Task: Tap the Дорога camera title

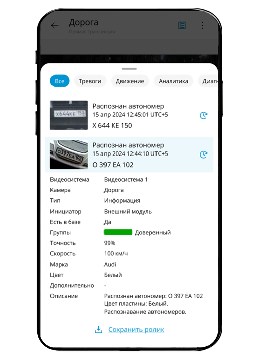Action: coord(84,22)
